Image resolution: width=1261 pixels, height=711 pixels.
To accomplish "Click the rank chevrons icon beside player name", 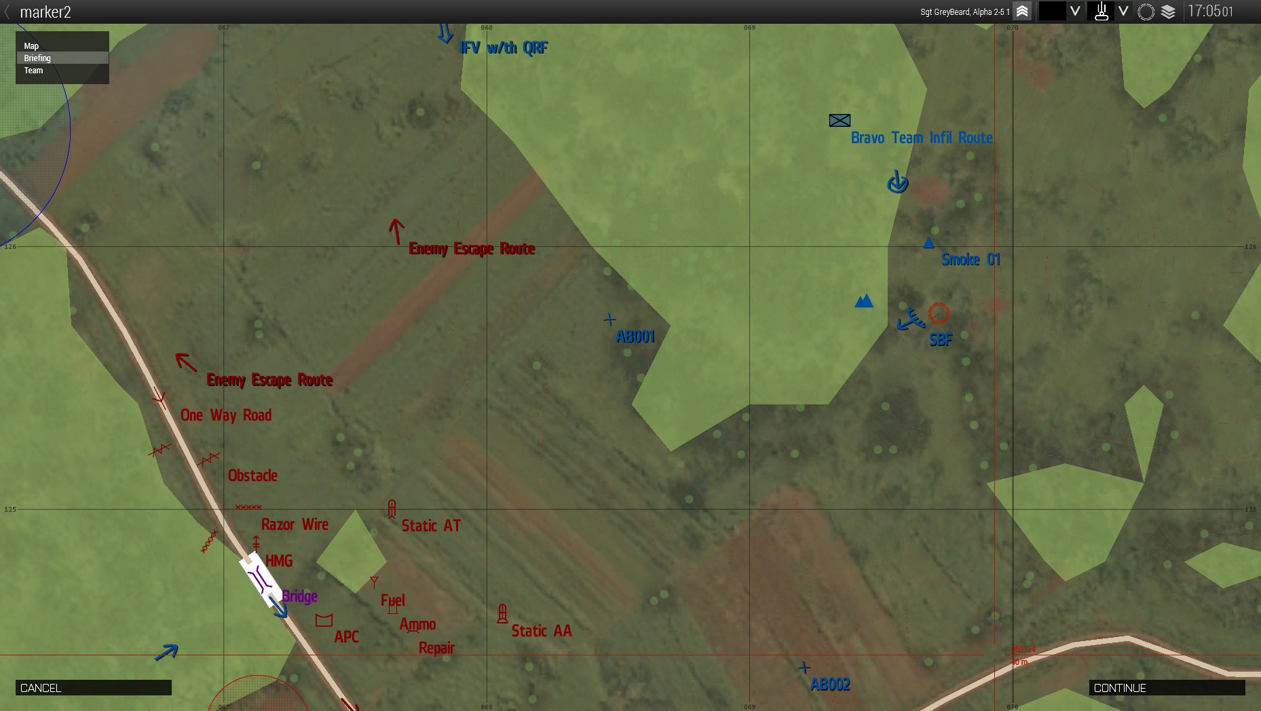I will (x=1022, y=12).
